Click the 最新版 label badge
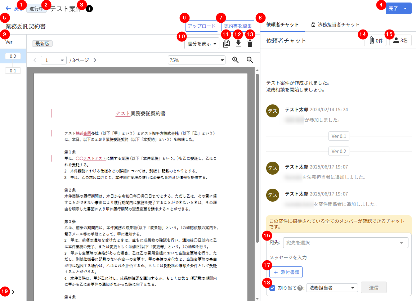Image resolution: width=416 pixels, height=301 pixels. pyautogui.click(x=42, y=44)
